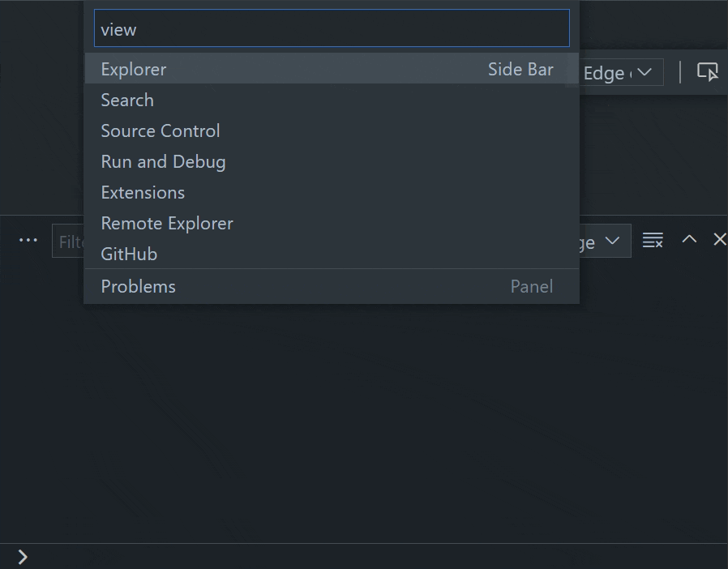Select Run and Debug view
The height and width of the screenshot is (569, 728).
pos(332,161)
